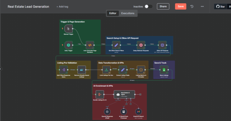Select the Set Zillow Search Filters node
231x121 pixels.
[116, 45]
